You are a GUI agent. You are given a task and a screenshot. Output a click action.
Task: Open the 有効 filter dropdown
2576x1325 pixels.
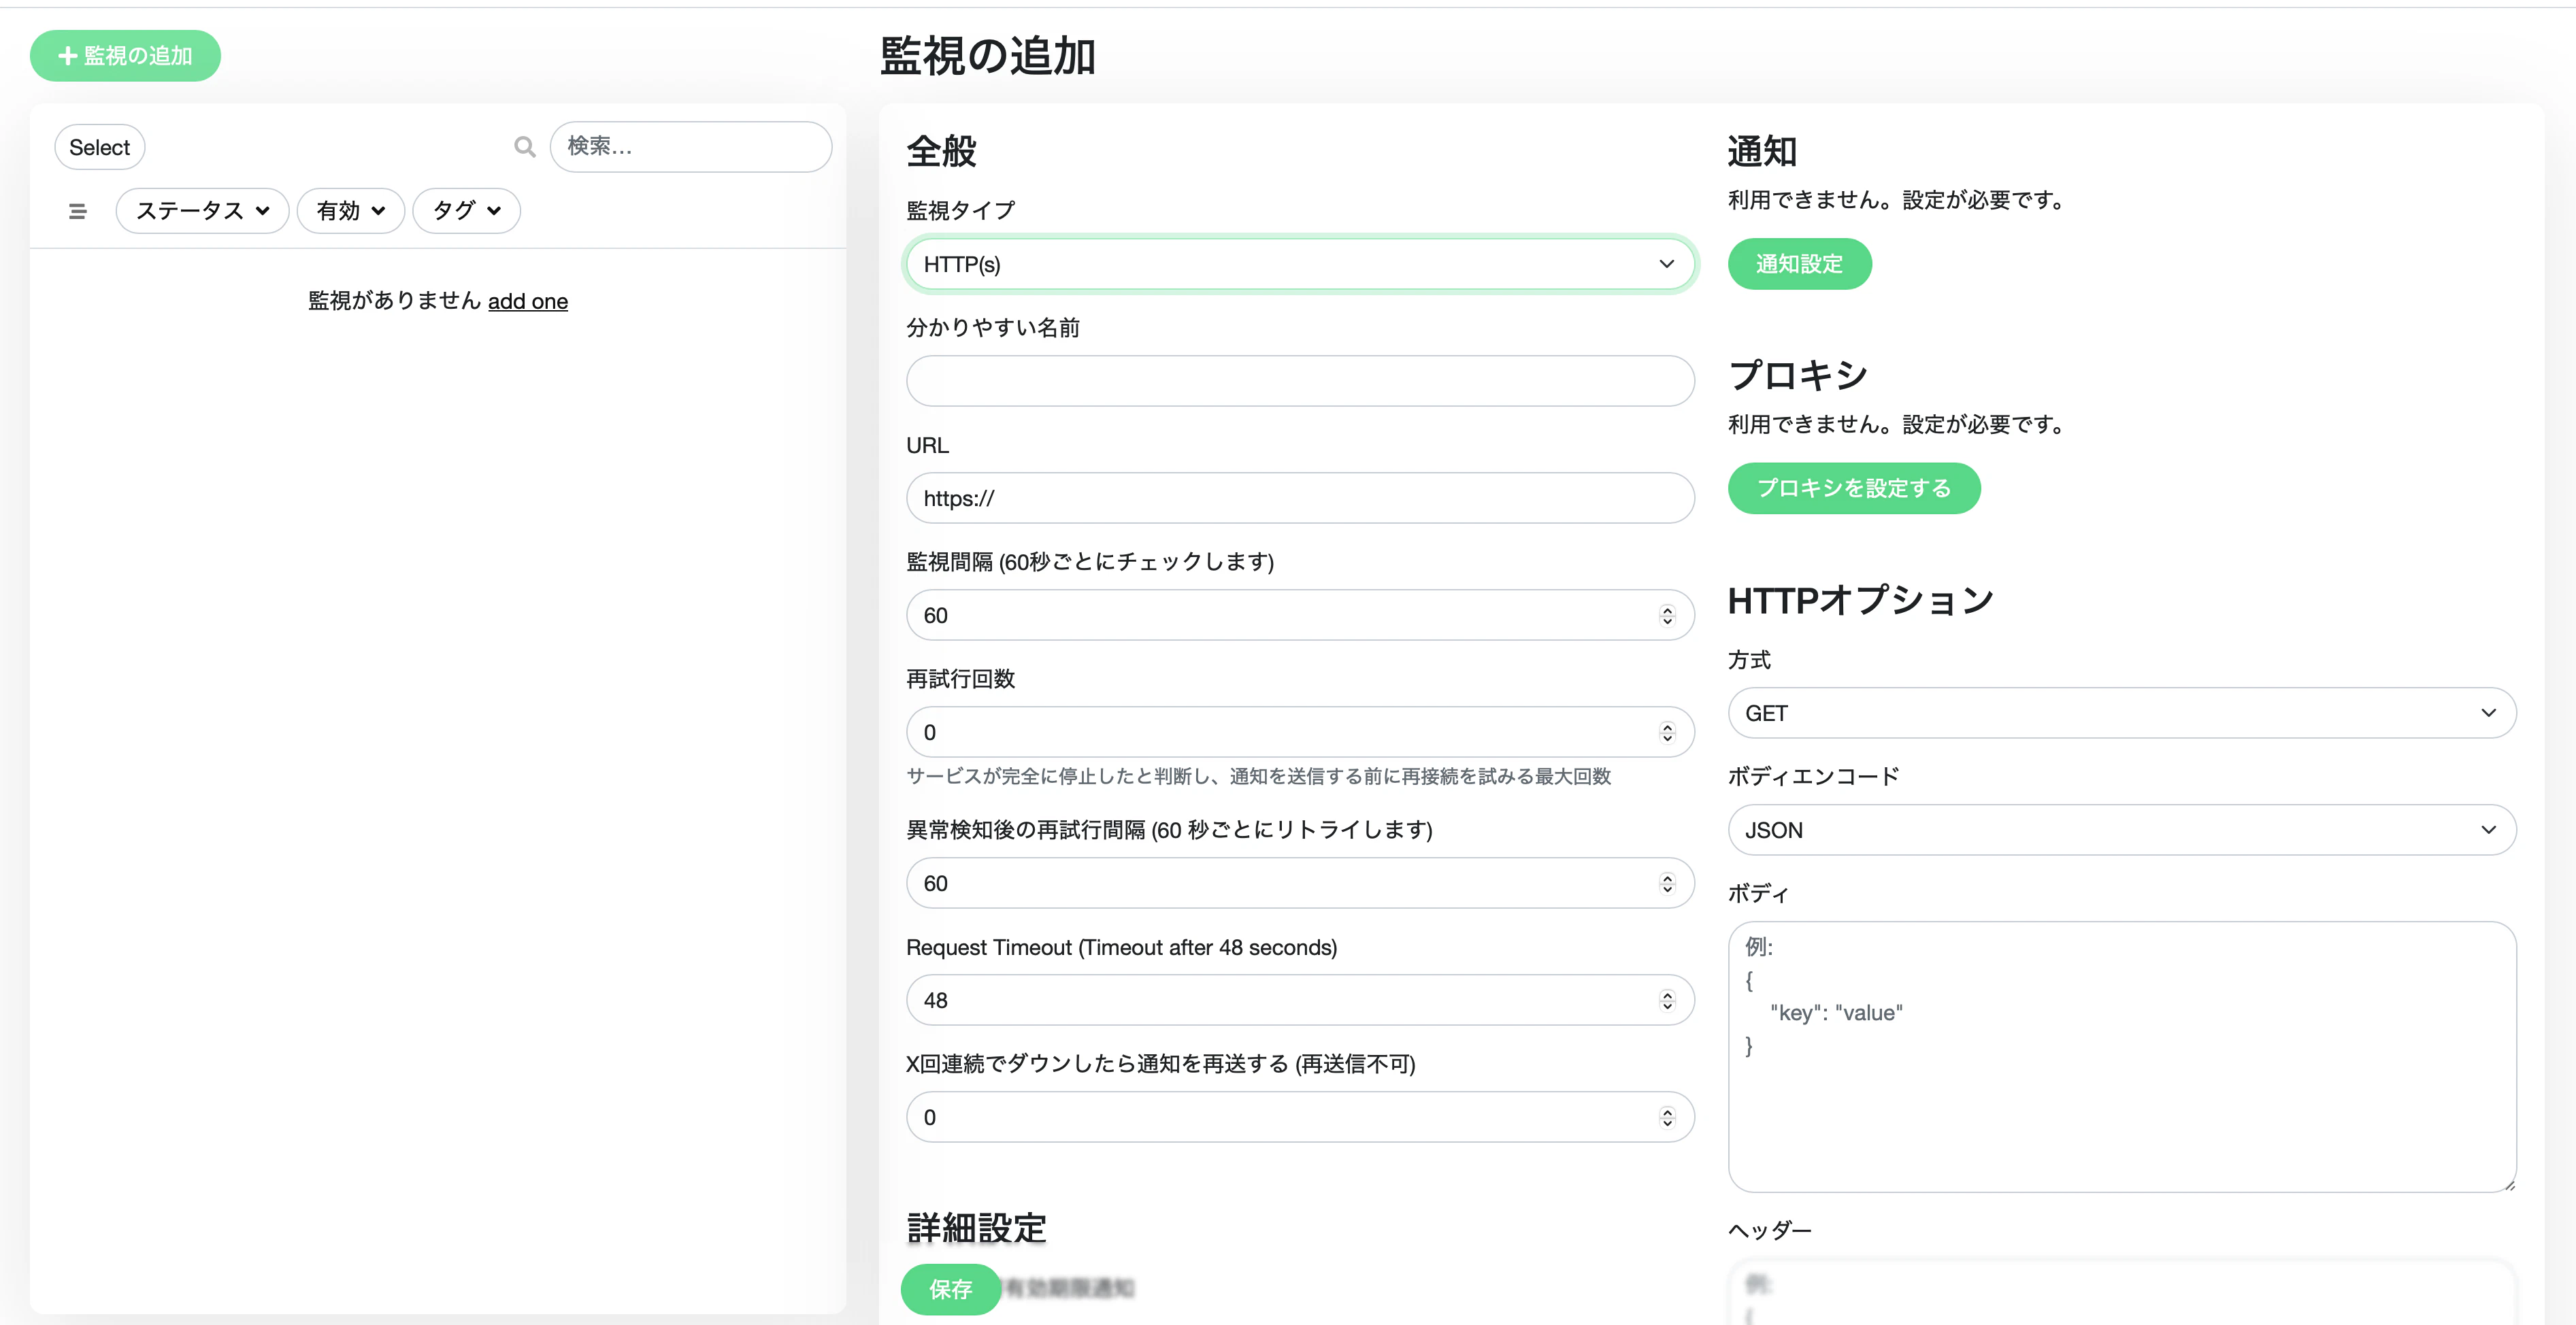click(x=350, y=211)
